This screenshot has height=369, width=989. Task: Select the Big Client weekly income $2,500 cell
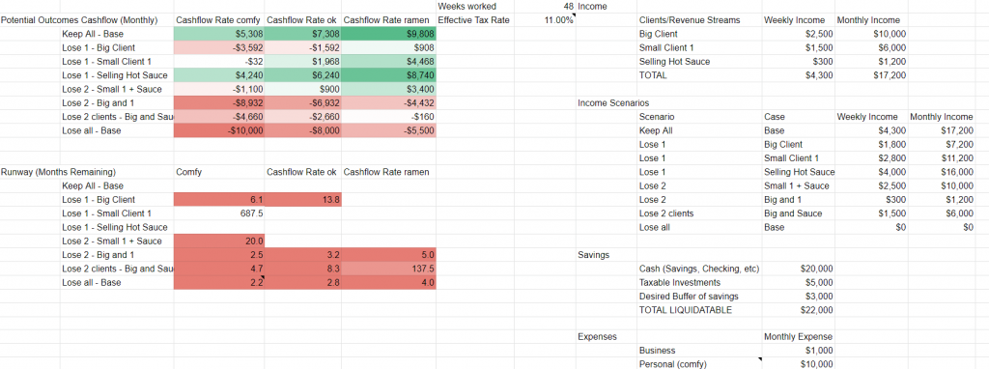(x=799, y=34)
